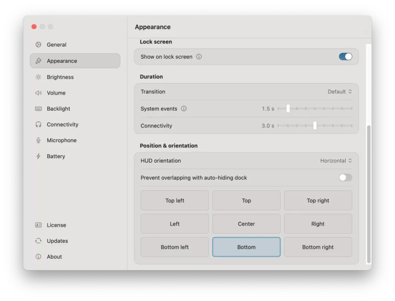Click the System events duration slider handle
This screenshot has height=301, width=395.
tap(288, 108)
